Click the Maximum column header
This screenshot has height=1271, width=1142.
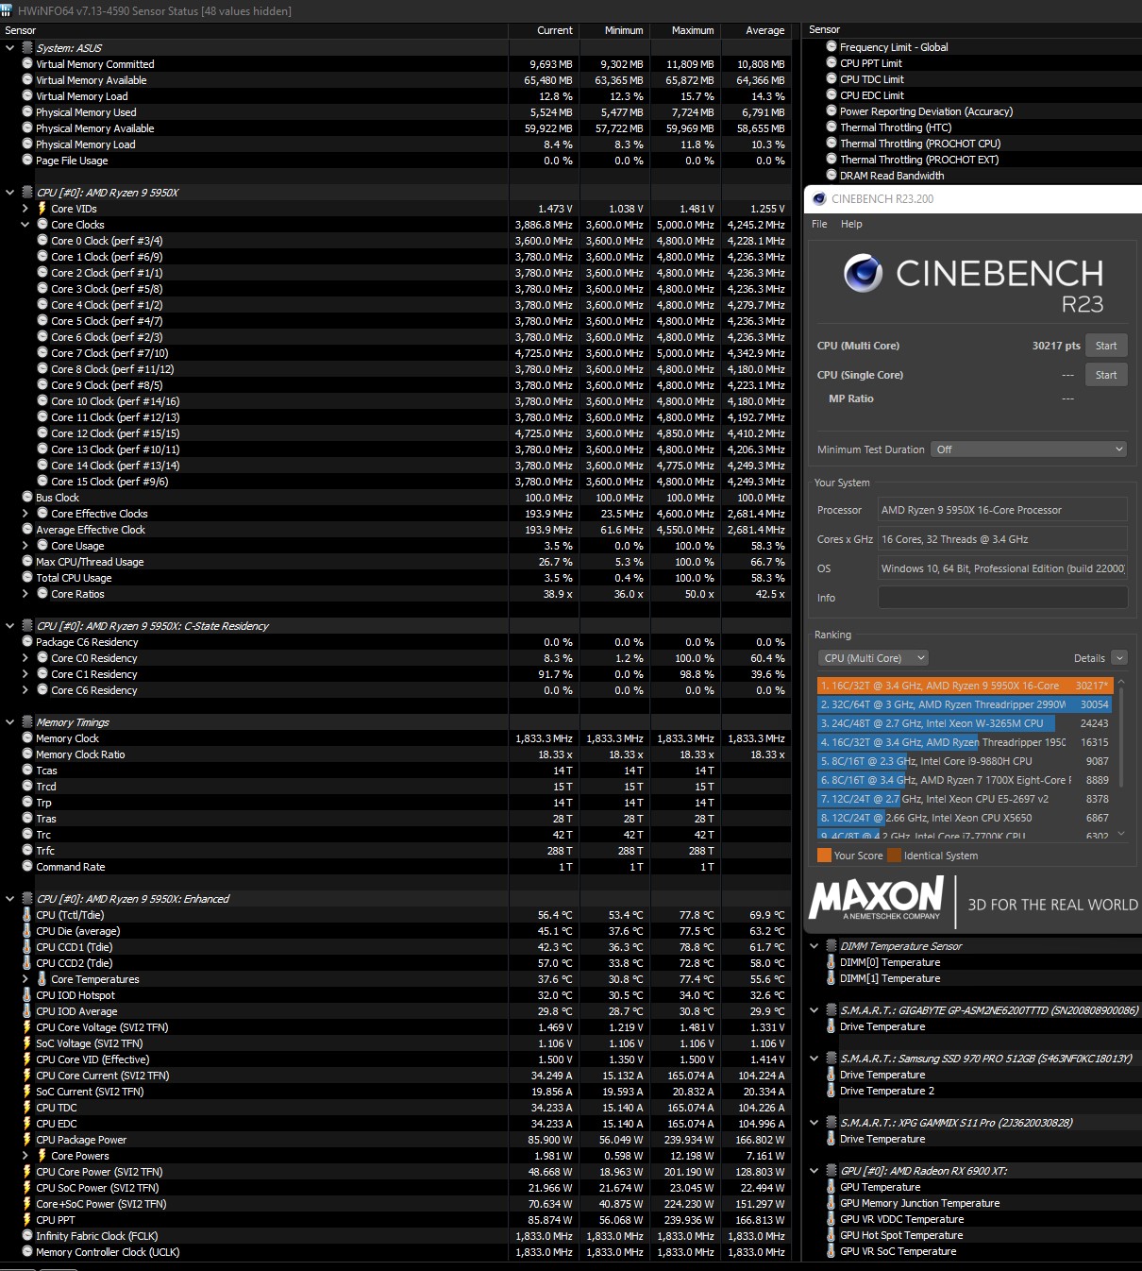pos(693,30)
